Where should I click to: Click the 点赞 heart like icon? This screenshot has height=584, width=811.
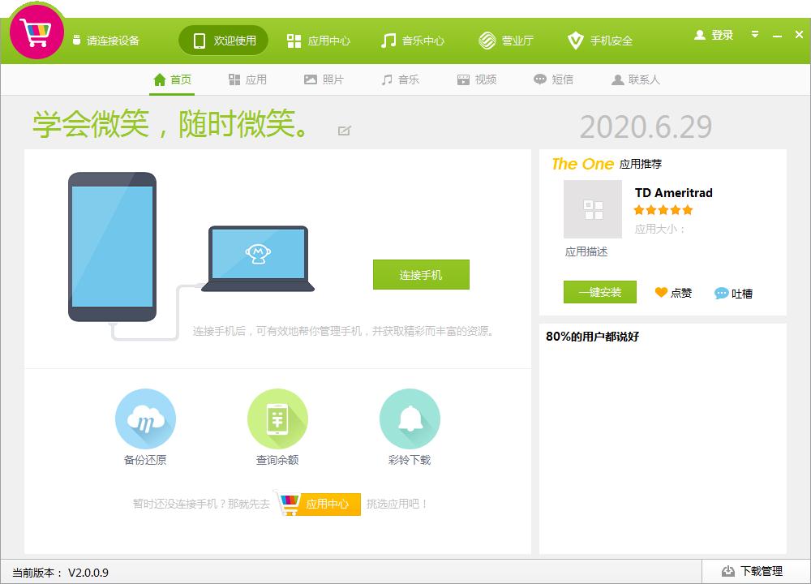[661, 292]
